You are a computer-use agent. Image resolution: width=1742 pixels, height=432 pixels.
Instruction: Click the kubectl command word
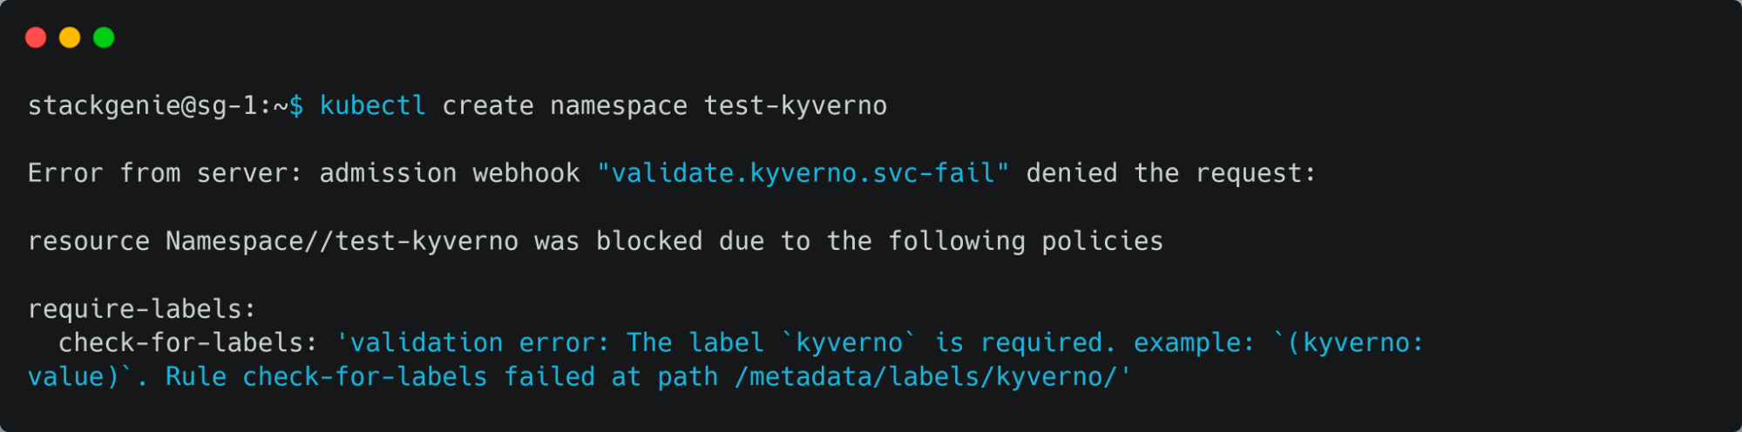point(373,105)
